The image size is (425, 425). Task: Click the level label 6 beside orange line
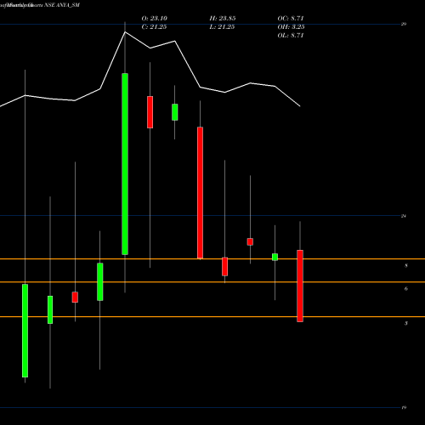pos(406,289)
